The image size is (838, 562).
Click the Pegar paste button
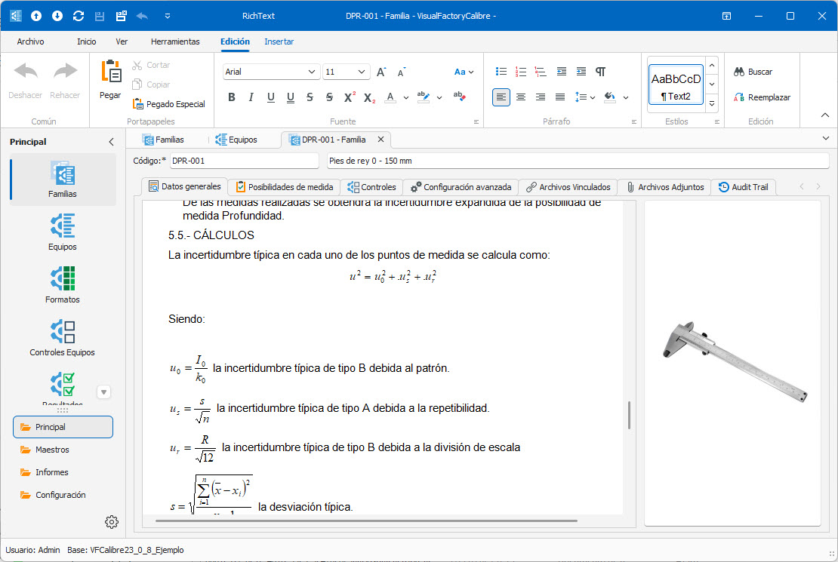(x=110, y=79)
